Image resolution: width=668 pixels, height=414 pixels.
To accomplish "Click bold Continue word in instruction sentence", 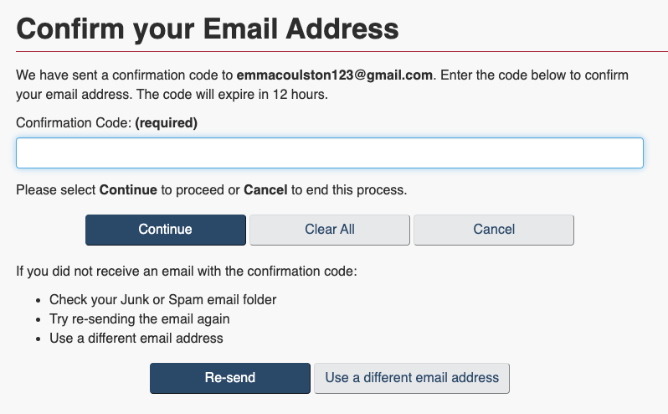I will [x=128, y=189].
